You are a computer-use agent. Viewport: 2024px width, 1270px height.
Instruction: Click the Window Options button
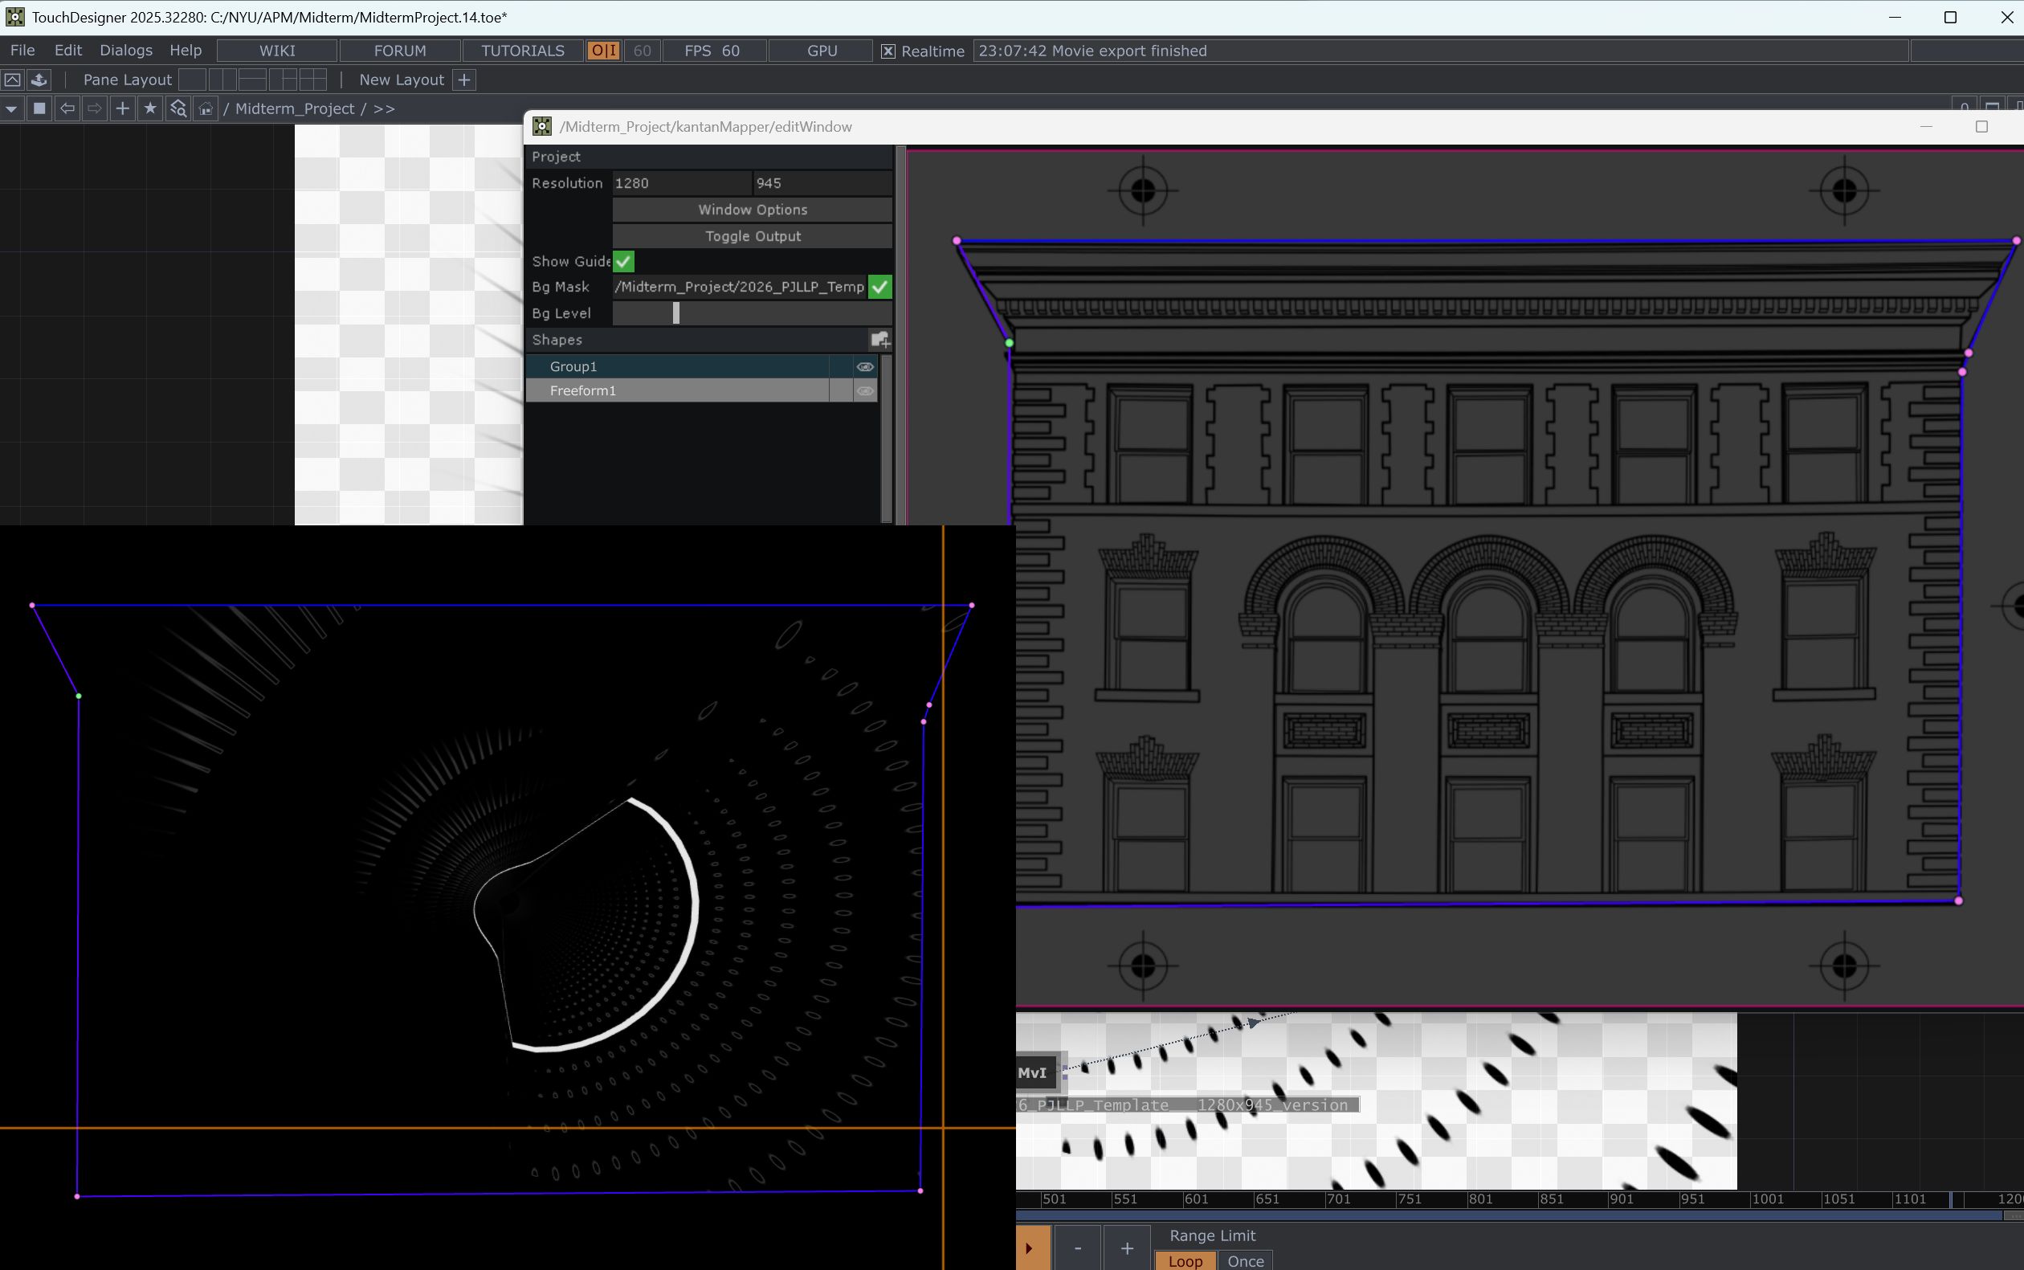[752, 209]
